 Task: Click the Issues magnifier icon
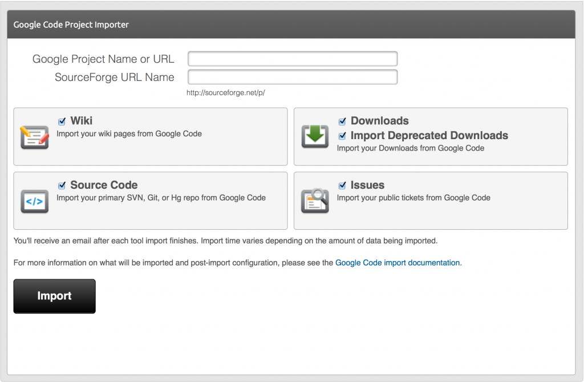coord(315,201)
